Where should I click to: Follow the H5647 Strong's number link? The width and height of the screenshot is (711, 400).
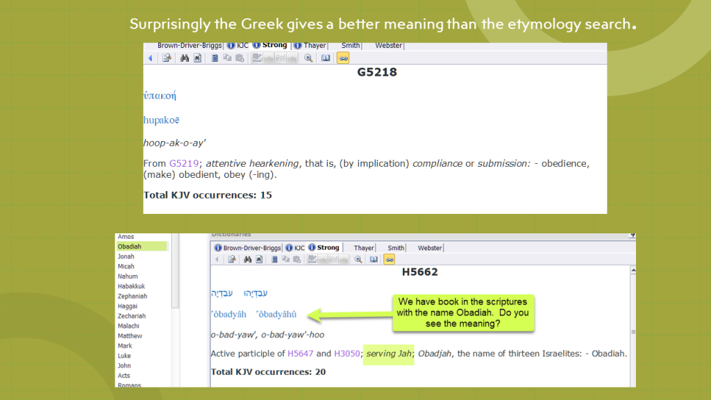click(x=300, y=353)
